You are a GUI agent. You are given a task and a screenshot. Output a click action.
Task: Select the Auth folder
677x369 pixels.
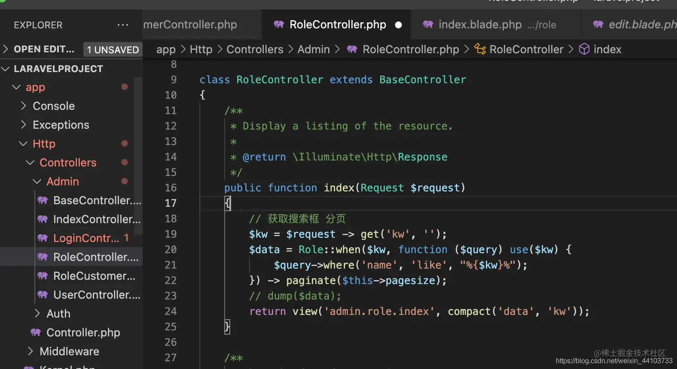(71, 314)
